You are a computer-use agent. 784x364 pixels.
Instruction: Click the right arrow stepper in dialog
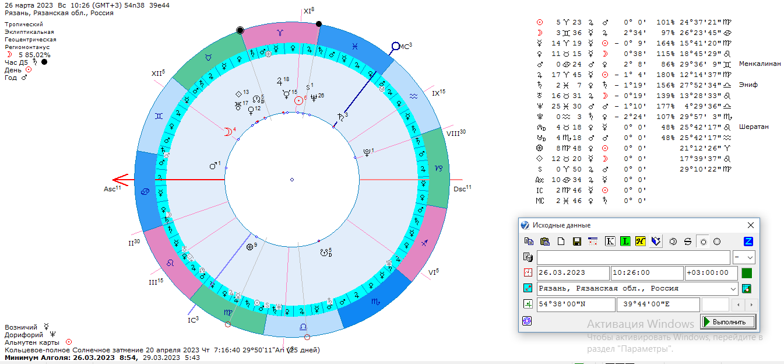click(751, 304)
